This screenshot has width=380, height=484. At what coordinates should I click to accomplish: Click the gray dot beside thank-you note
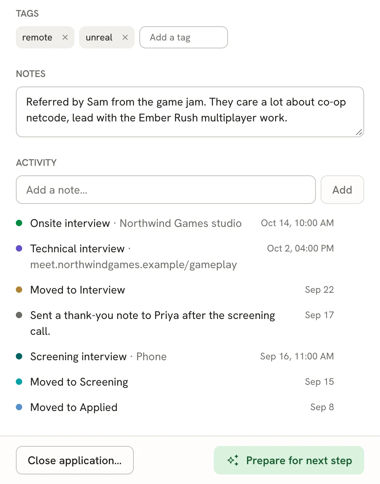coord(19,315)
